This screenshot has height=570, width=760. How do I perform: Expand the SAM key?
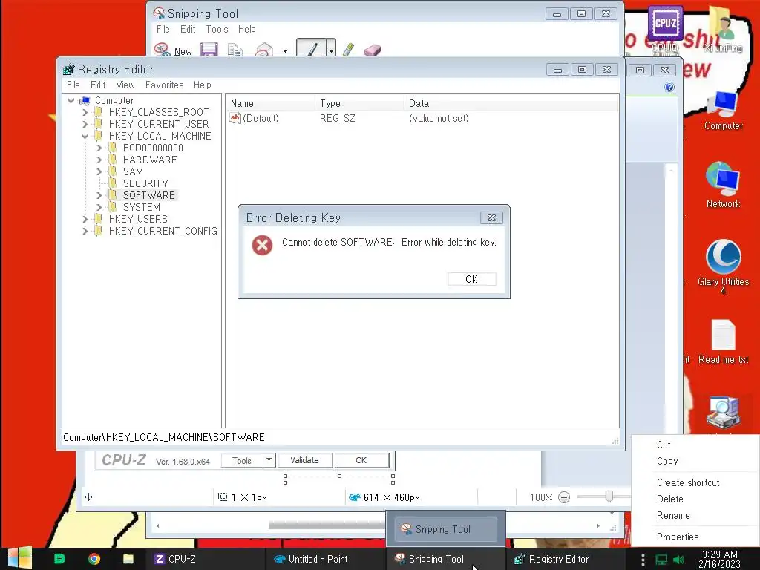point(99,171)
